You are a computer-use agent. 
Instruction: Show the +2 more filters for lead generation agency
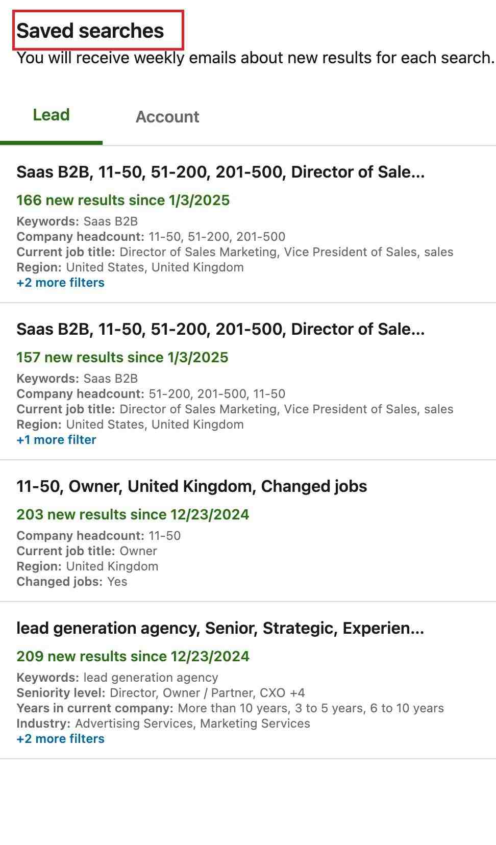(x=61, y=738)
